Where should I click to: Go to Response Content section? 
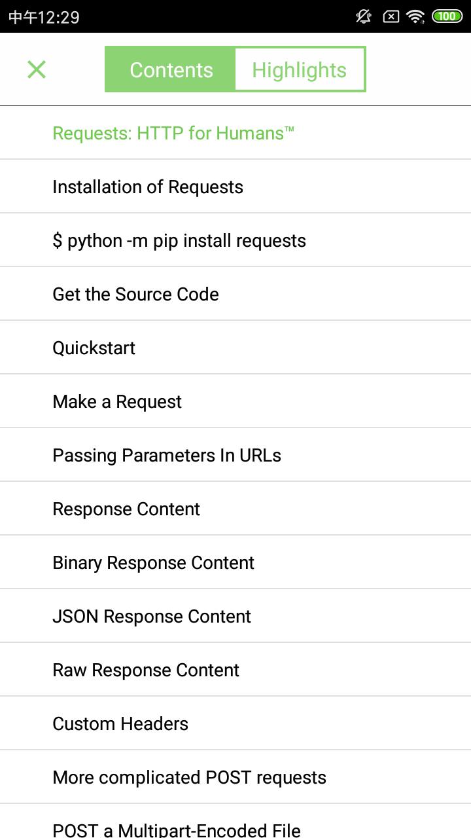click(x=235, y=509)
